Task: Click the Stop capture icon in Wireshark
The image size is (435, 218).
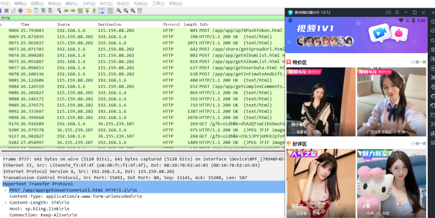Action: [6, 11]
